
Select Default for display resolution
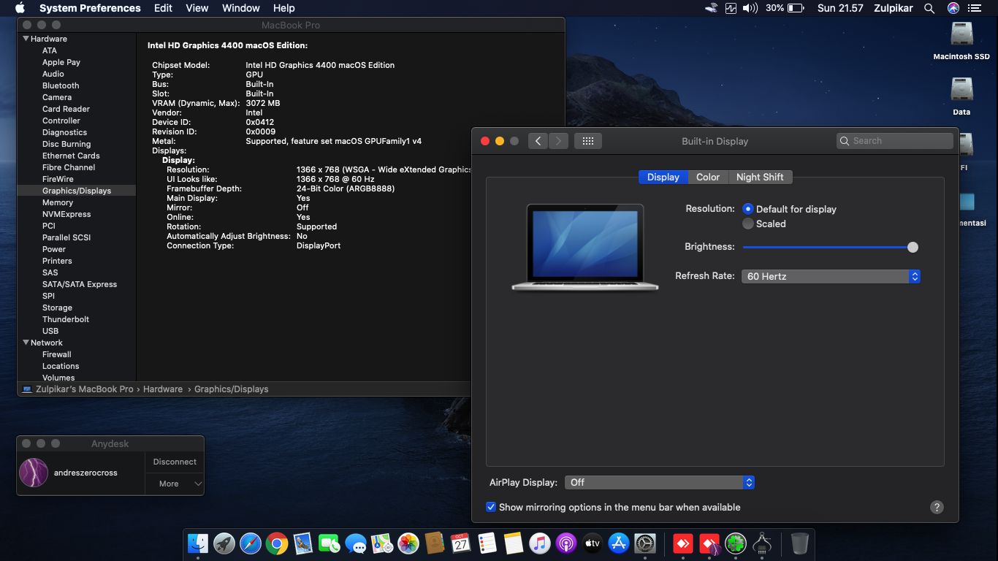[x=748, y=209]
